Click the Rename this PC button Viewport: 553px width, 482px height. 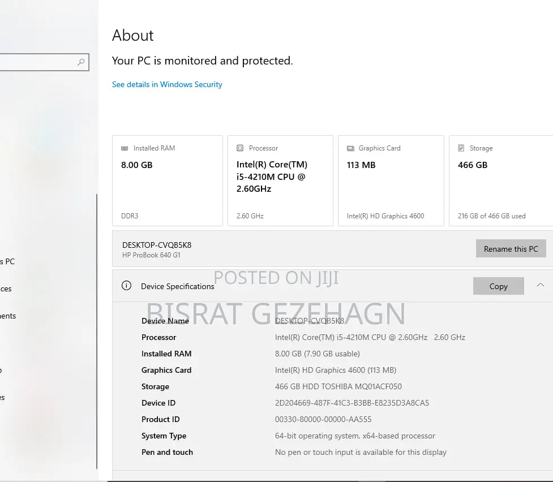(x=511, y=249)
